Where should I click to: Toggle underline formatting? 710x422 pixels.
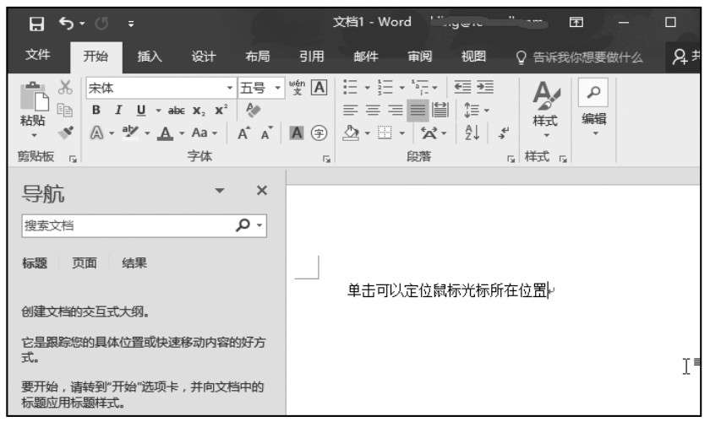click(x=141, y=110)
